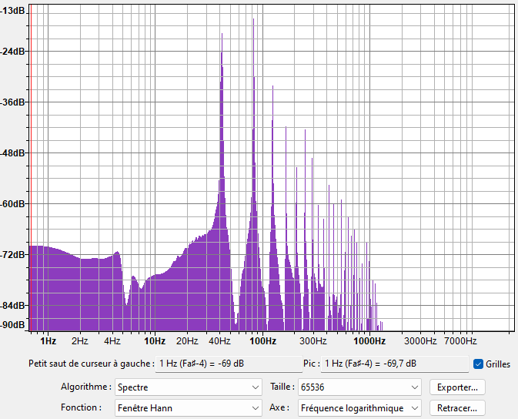The height and width of the screenshot is (419, 518).
Task: Select the Pic field showing -69,7 dB
Action: [394, 364]
